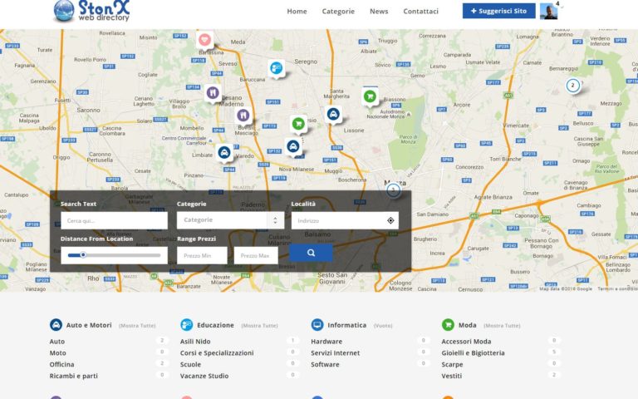Click the Informatica monitor category icon
This screenshot has height=399, width=638.
(317, 325)
